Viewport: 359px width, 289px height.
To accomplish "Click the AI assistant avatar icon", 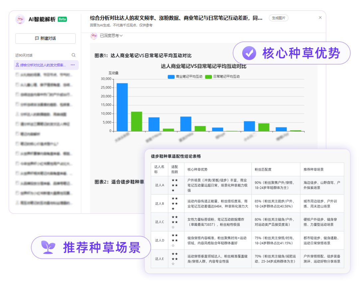I will click(20, 20).
